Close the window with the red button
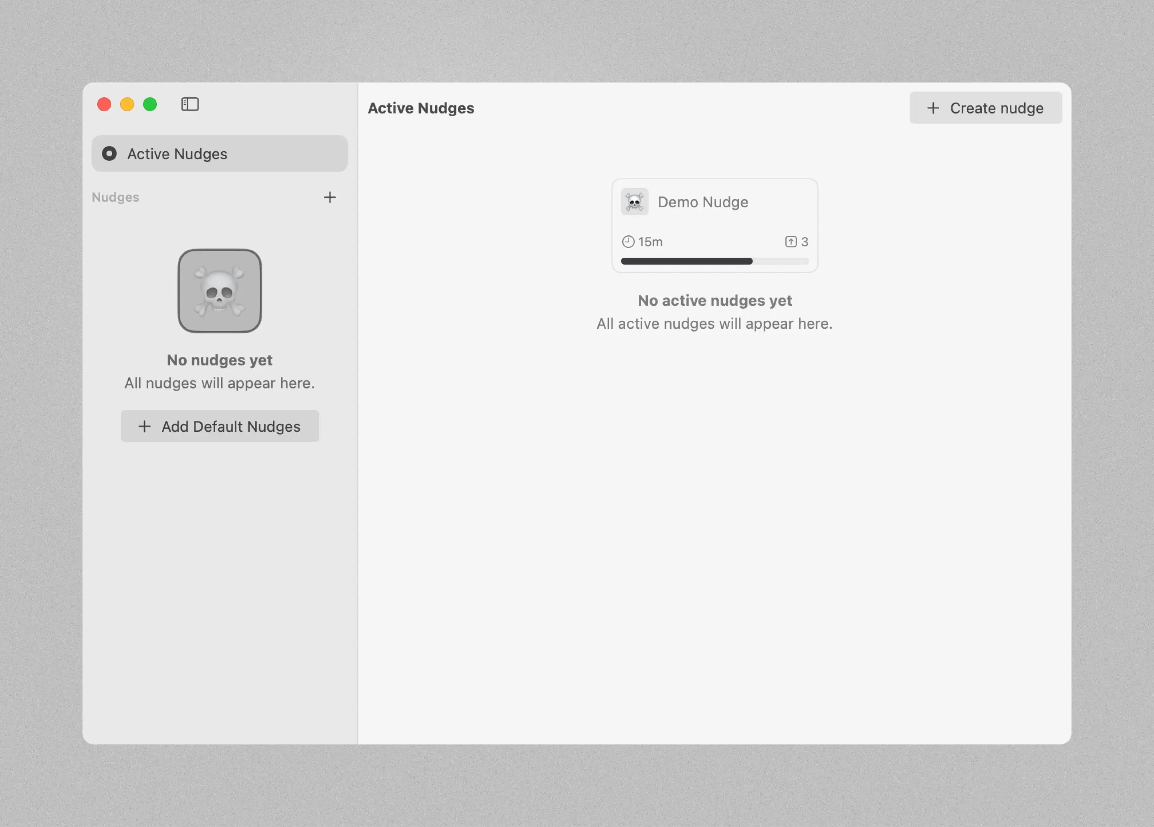Screen dimensions: 1154x827 (x=104, y=104)
